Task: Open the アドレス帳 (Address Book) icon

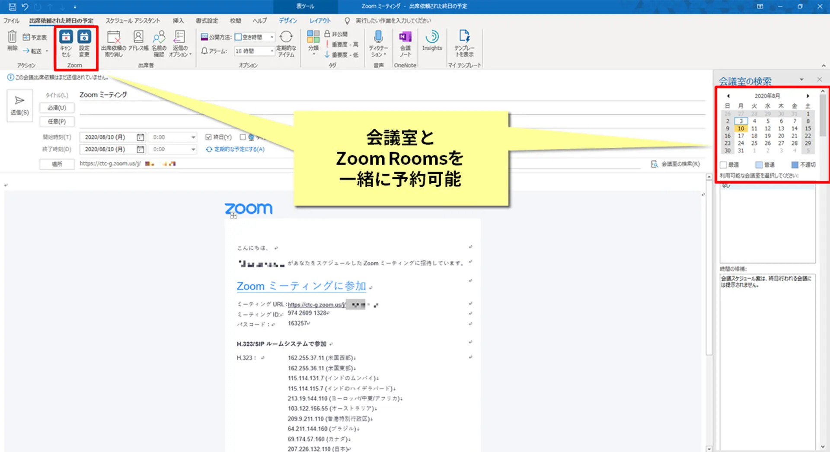Action: tap(138, 37)
